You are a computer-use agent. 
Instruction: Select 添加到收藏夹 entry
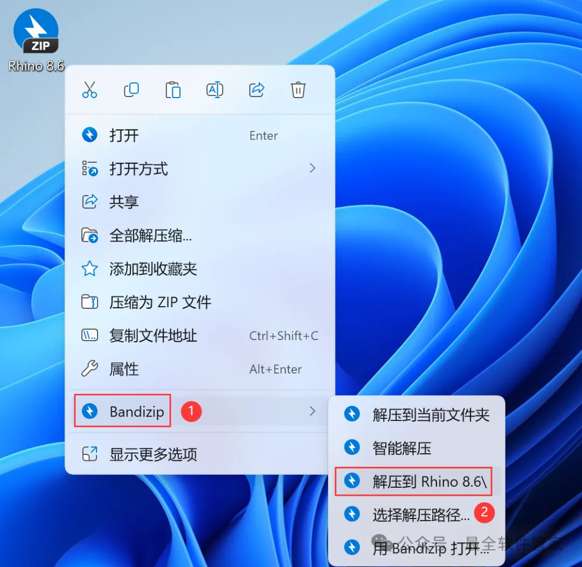[x=200, y=269]
